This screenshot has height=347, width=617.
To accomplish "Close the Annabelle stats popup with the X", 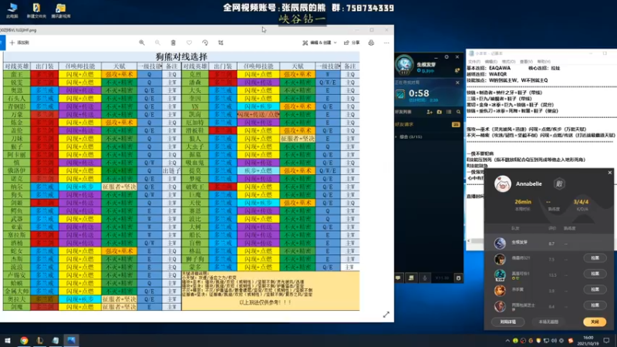I will pyautogui.click(x=610, y=172).
